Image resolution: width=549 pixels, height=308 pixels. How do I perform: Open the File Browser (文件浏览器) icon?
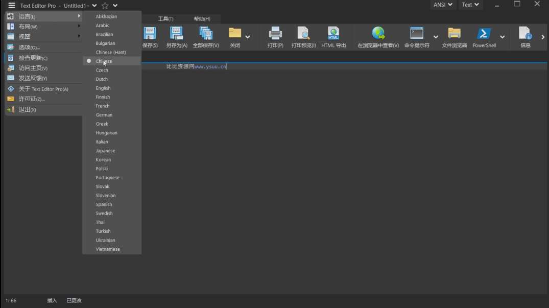tap(454, 36)
